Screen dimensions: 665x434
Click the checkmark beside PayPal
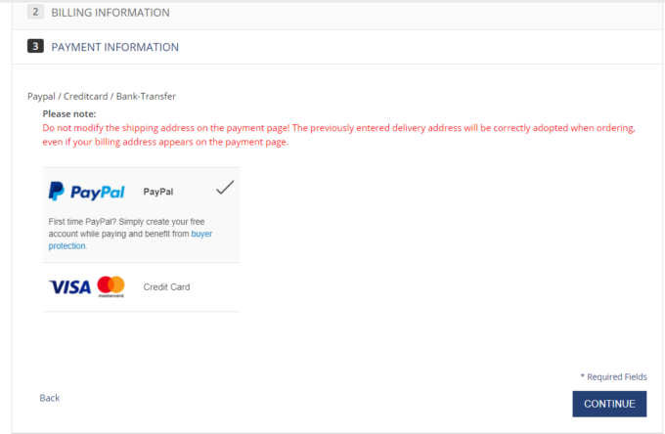pos(224,188)
